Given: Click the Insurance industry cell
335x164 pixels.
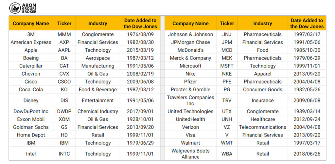Looking at the screenshot, I should (x=262, y=100).
